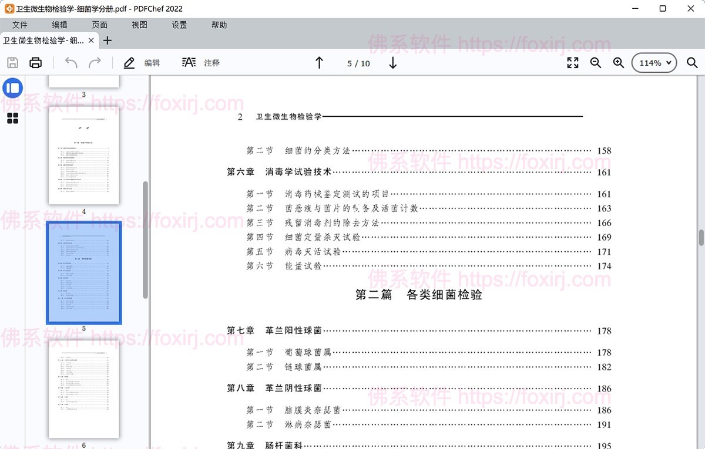Open a new tab with the plus button
Screen dimensions: 705x449
pos(107,40)
